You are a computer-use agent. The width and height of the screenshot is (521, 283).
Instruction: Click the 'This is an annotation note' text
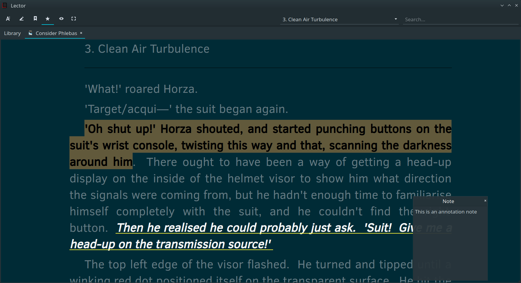[x=446, y=212]
